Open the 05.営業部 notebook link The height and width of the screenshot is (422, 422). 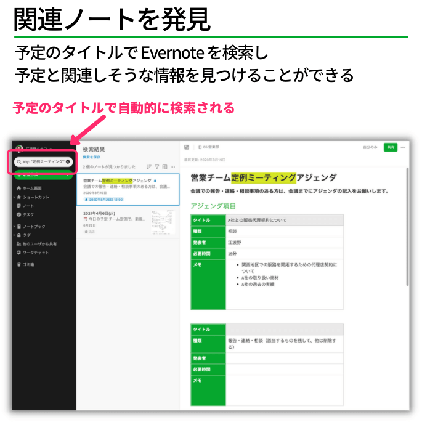209,147
